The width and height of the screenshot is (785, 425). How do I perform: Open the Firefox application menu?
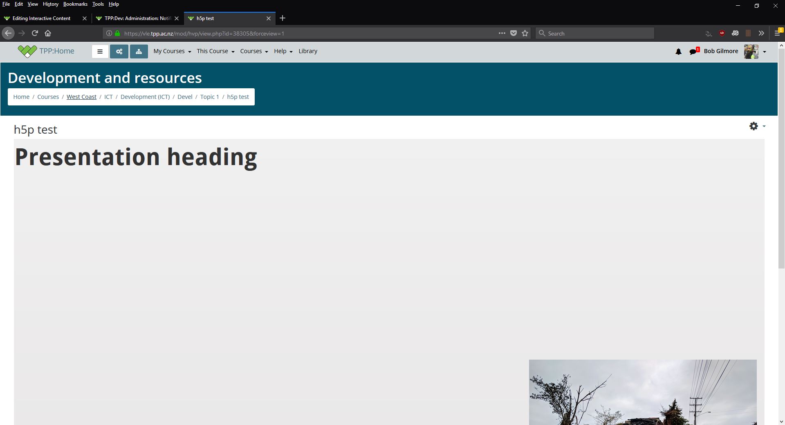coord(778,33)
